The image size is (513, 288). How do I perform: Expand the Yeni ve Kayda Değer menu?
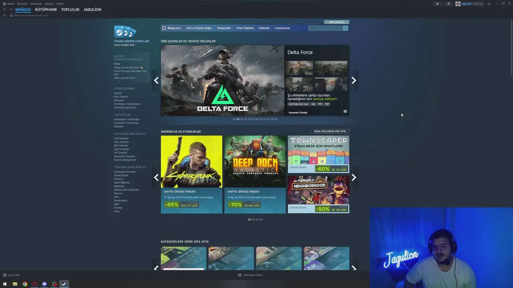pos(199,28)
